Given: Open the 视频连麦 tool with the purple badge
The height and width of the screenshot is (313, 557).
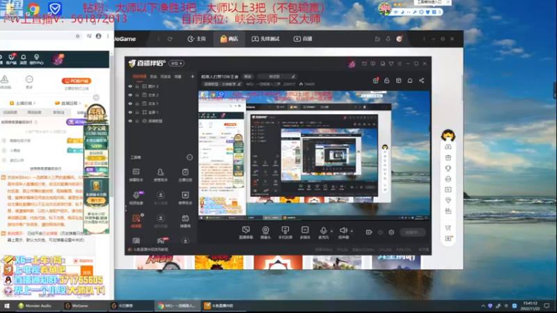Looking at the screenshot, I should click(x=136, y=198).
